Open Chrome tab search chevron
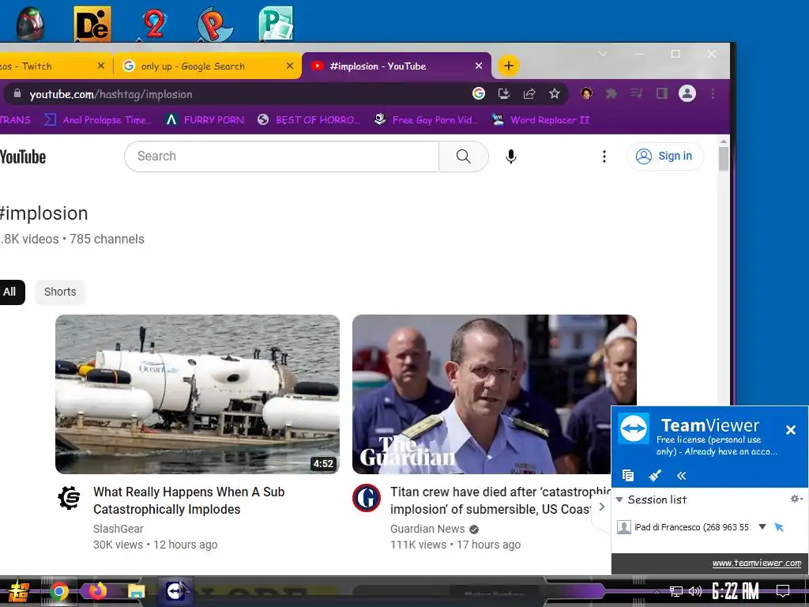The image size is (809, 607). 602,54
